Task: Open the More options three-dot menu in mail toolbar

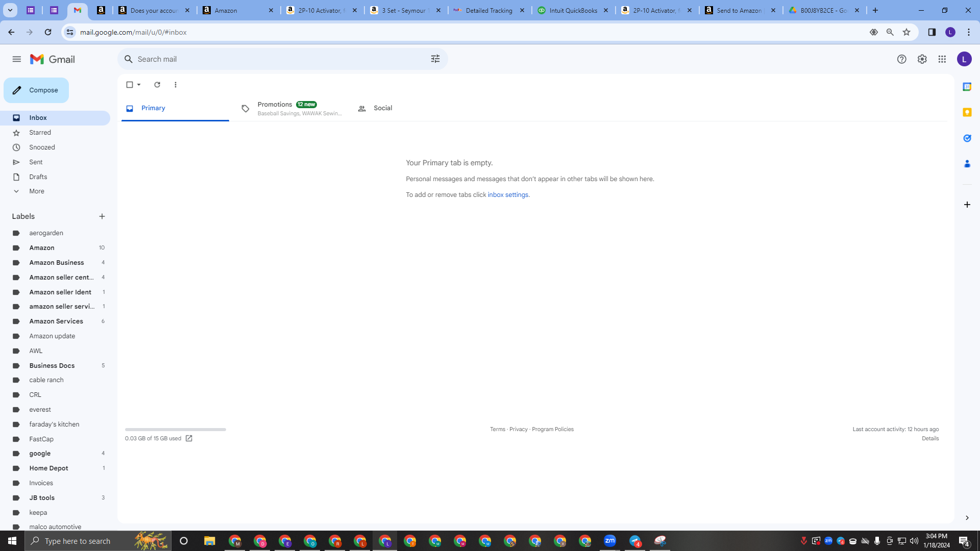Action: (176, 85)
